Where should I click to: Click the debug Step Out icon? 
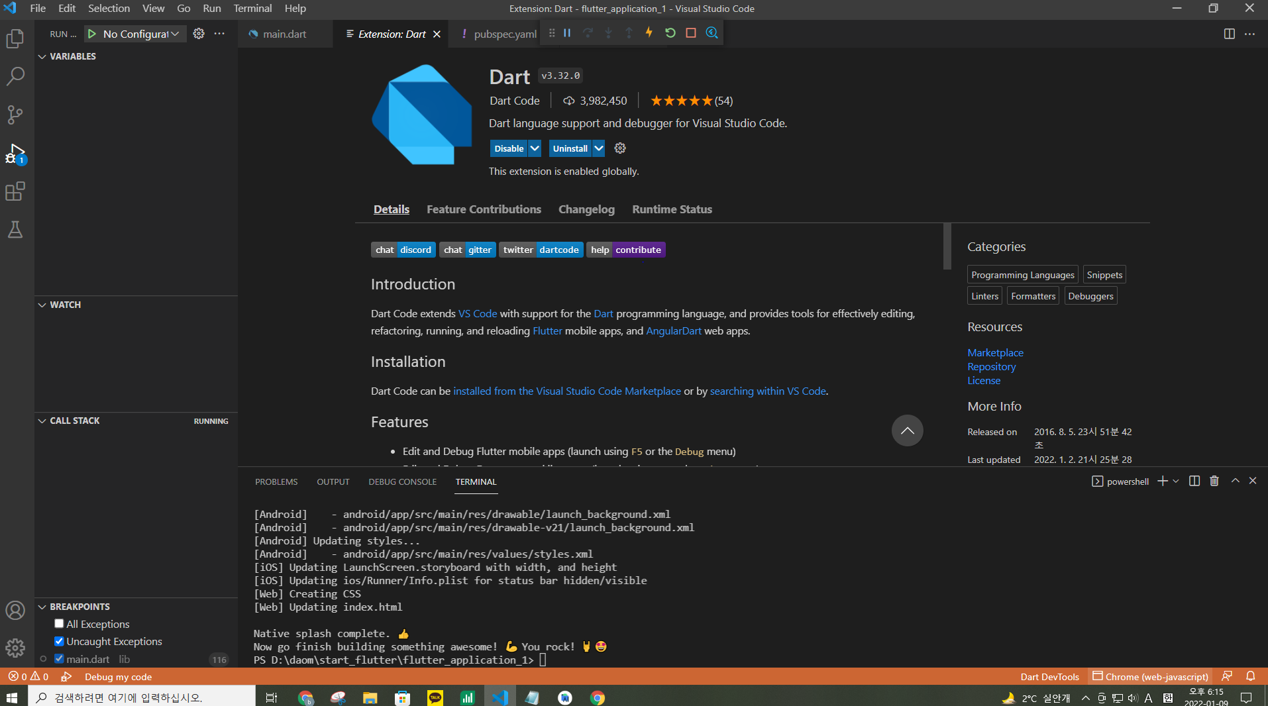coord(629,32)
